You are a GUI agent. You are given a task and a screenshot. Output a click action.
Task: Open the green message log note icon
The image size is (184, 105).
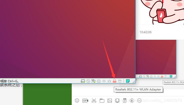pos(128,81)
